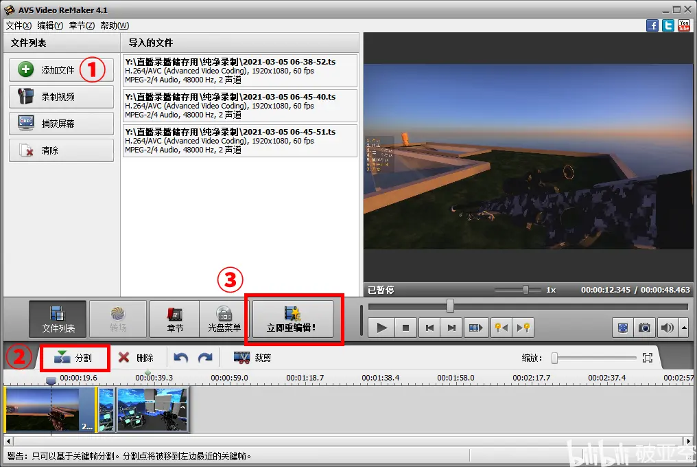Click the 清除 (Clear) button
697x467 pixels.
[x=61, y=150]
